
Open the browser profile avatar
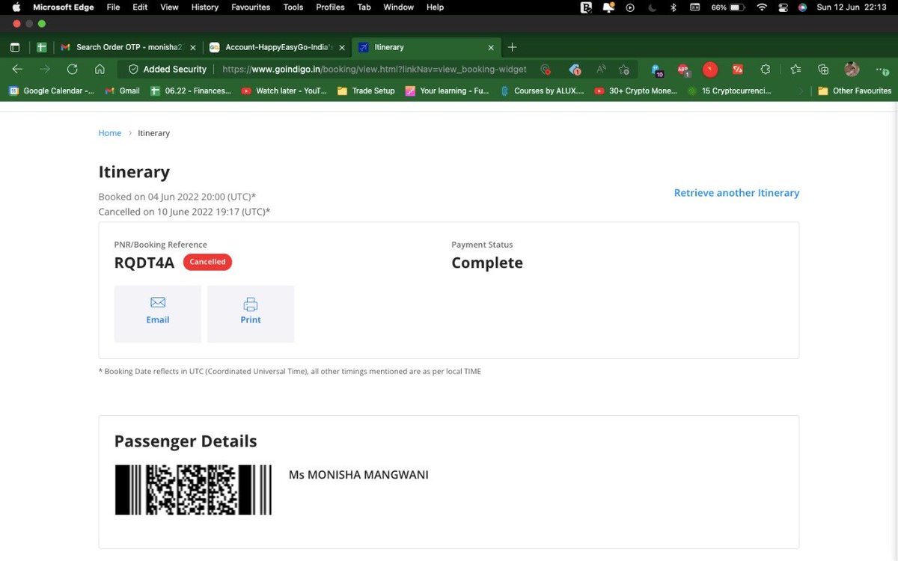click(x=852, y=69)
